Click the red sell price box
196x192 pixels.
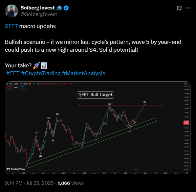(x=10, y=88)
